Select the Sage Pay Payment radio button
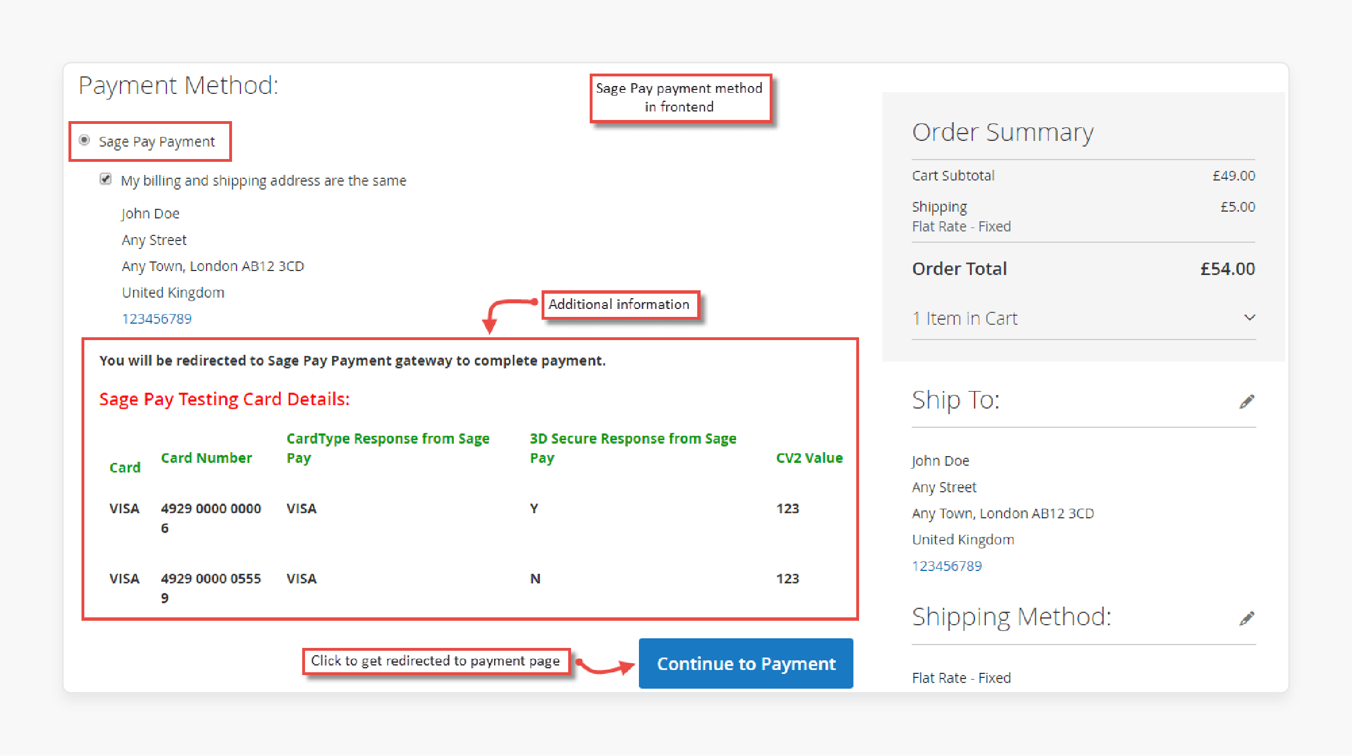1352x756 pixels. coord(84,140)
